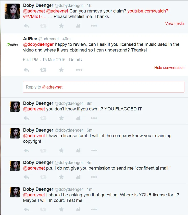View analytics on the first Doby tweet
This screenshot has width=188, height=215.
point(78,26)
